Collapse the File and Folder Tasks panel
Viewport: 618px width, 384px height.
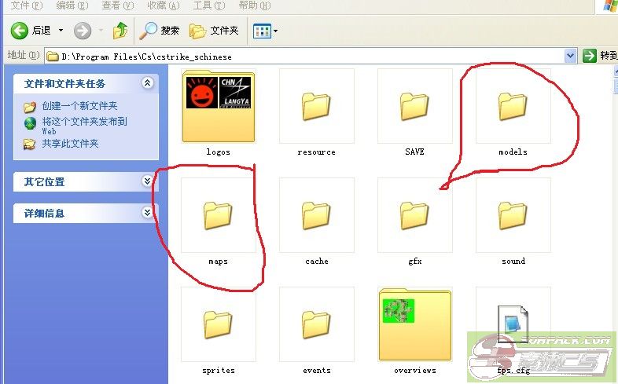[x=147, y=83]
